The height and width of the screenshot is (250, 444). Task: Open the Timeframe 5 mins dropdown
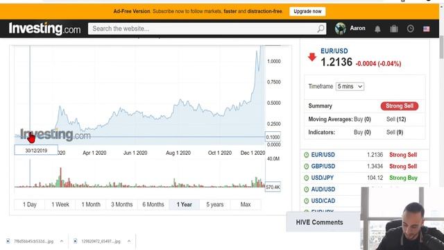350,86
